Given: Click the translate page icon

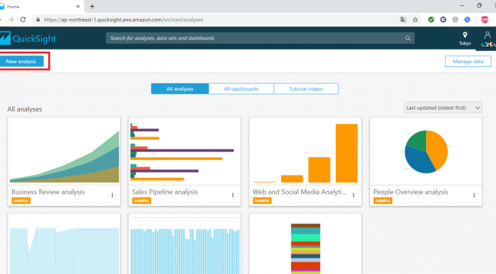Looking at the screenshot, I should point(403,20).
